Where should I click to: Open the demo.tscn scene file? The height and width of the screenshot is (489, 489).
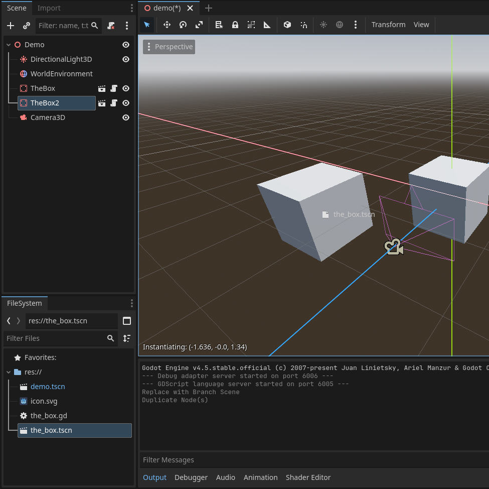point(48,387)
